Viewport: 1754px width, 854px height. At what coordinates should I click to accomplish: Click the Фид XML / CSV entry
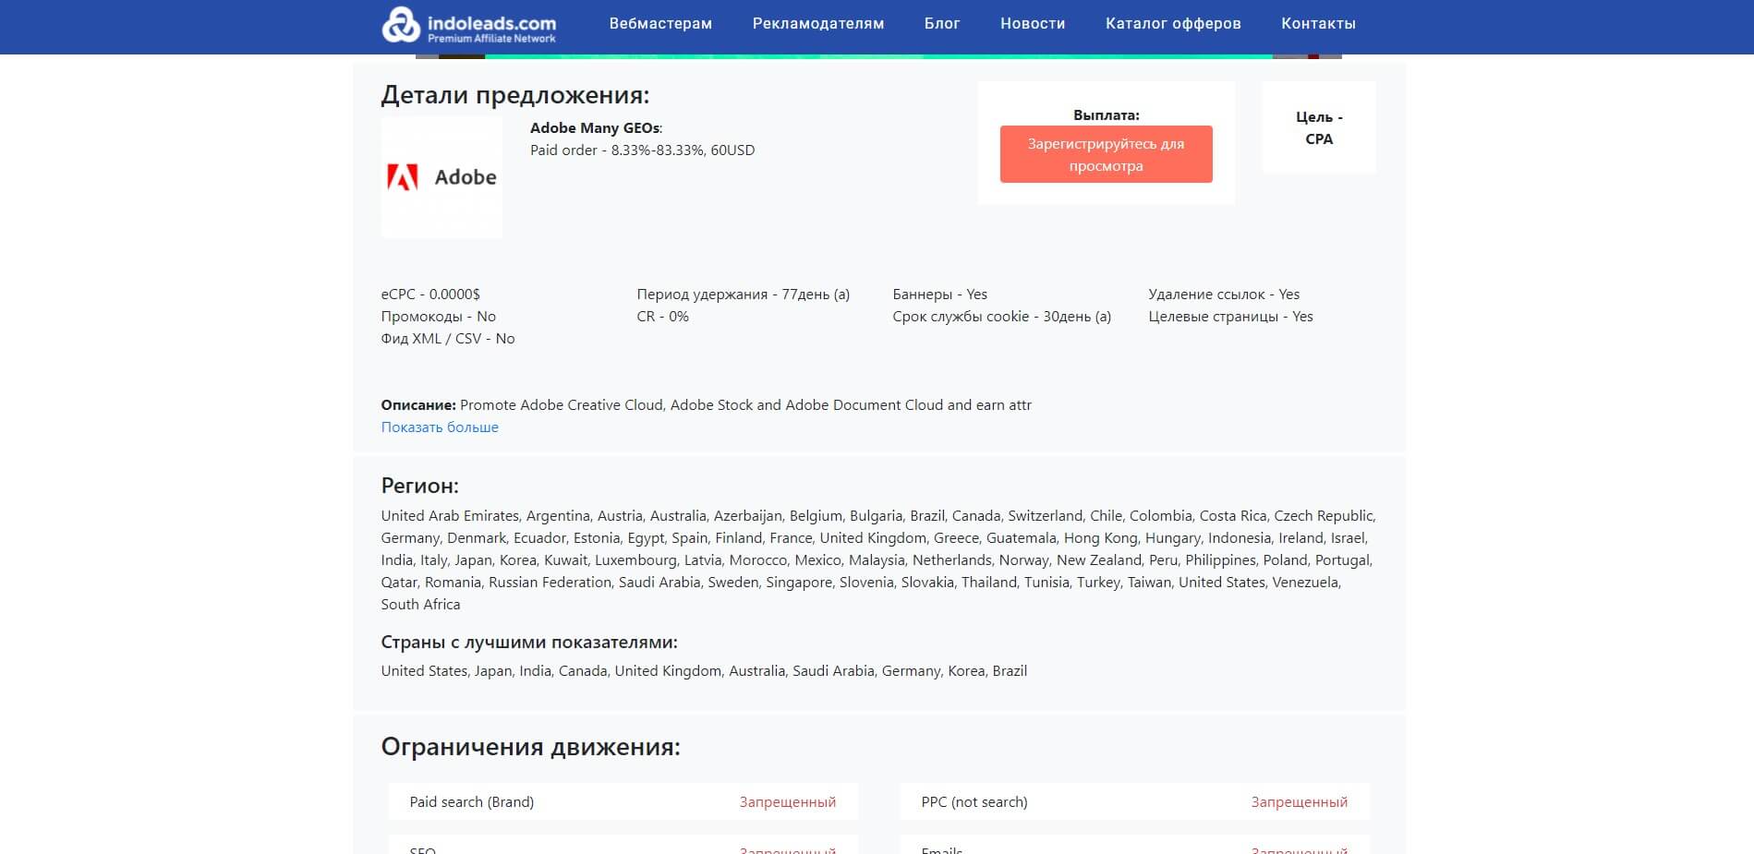point(448,339)
